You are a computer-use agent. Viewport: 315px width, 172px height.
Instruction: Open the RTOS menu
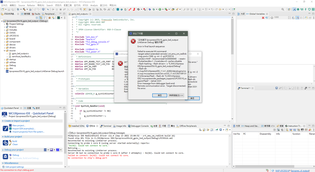tap(85, 5)
